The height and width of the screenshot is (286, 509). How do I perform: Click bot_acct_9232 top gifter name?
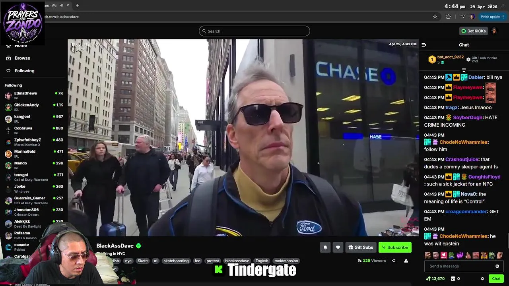[x=451, y=57]
